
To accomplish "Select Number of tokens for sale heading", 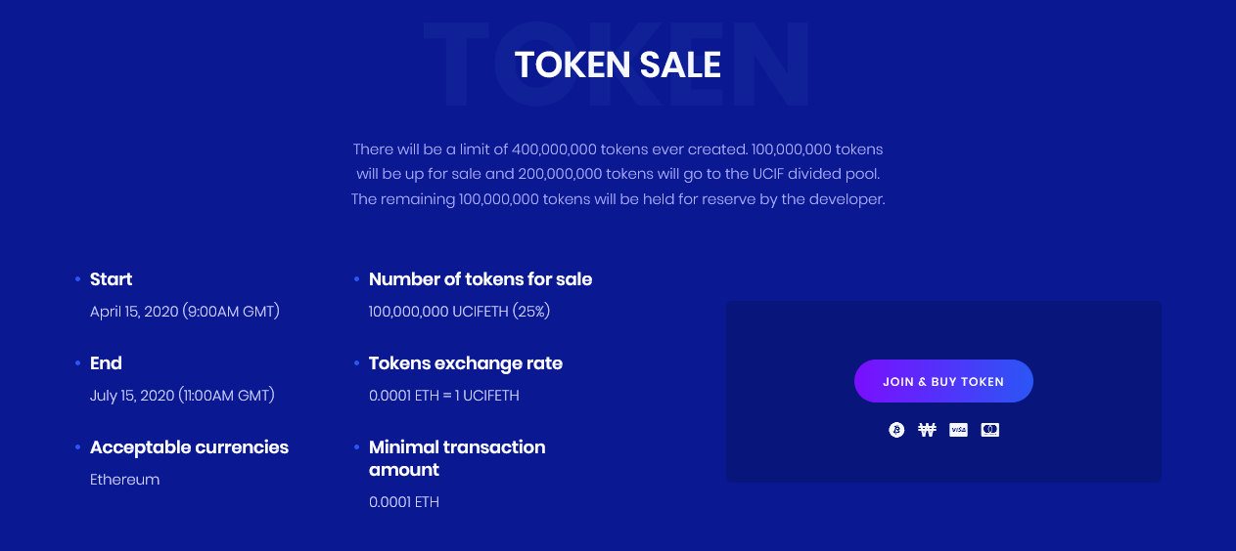I will coord(481,279).
